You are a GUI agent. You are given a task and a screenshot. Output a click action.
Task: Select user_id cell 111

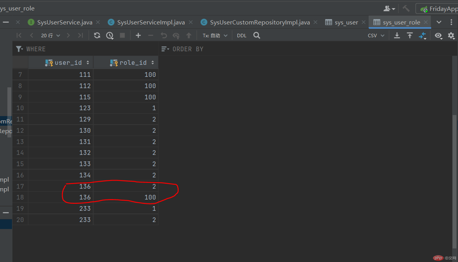click(61, 75)
